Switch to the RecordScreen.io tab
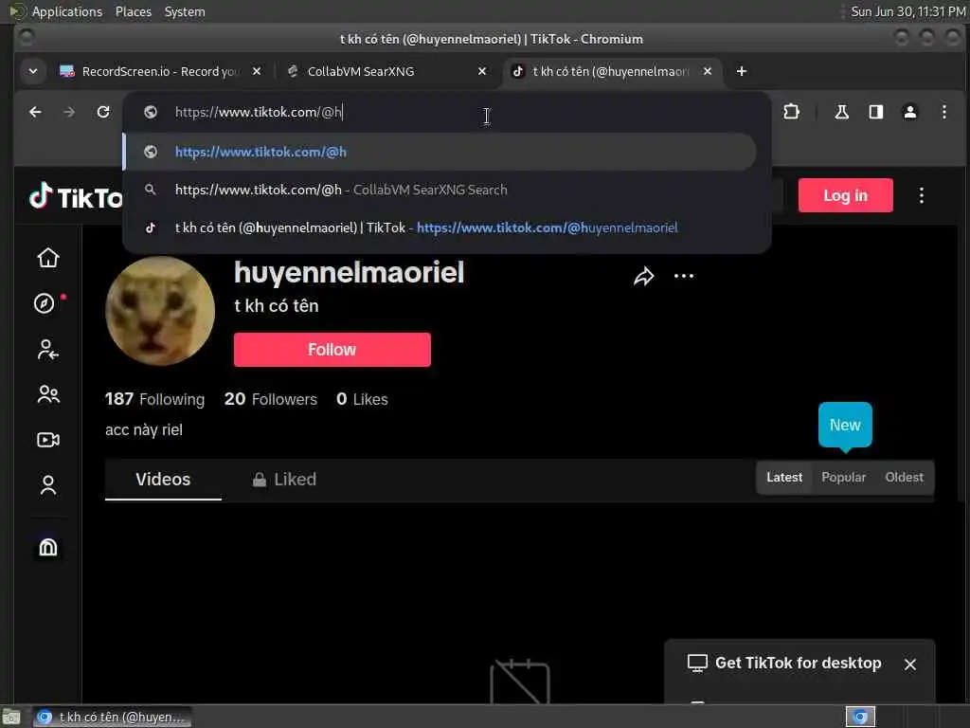970x728 pixels. 159,71
